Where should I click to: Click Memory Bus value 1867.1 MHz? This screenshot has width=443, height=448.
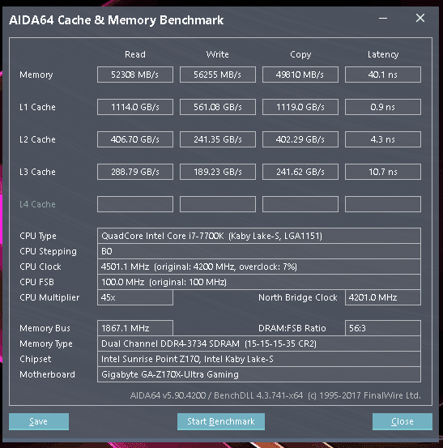(135, 328)
